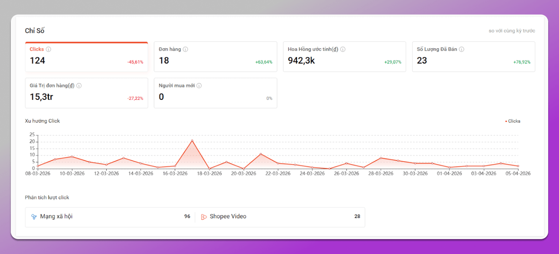559x254 pixels.
Task: Choose the Người mua mới card
Action: (215, 93)
